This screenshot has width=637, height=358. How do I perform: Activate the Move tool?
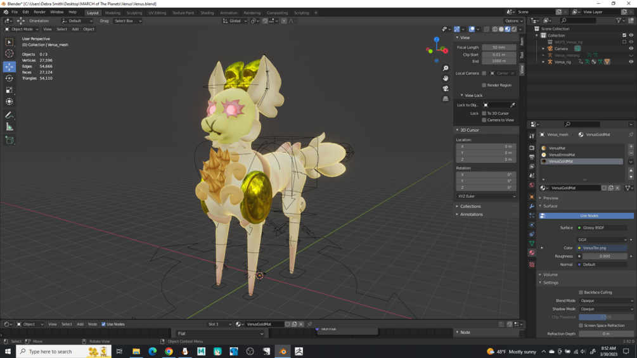coord(10,66)
